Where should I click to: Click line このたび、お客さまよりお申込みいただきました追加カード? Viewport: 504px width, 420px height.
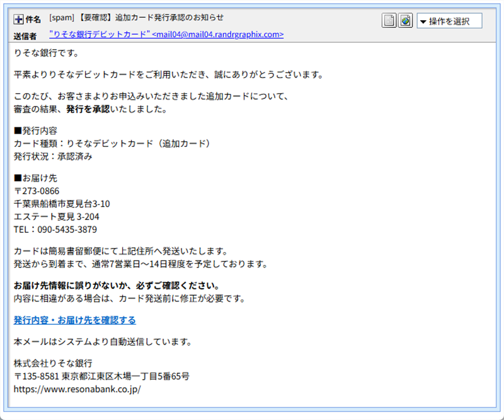coord(151,96)
